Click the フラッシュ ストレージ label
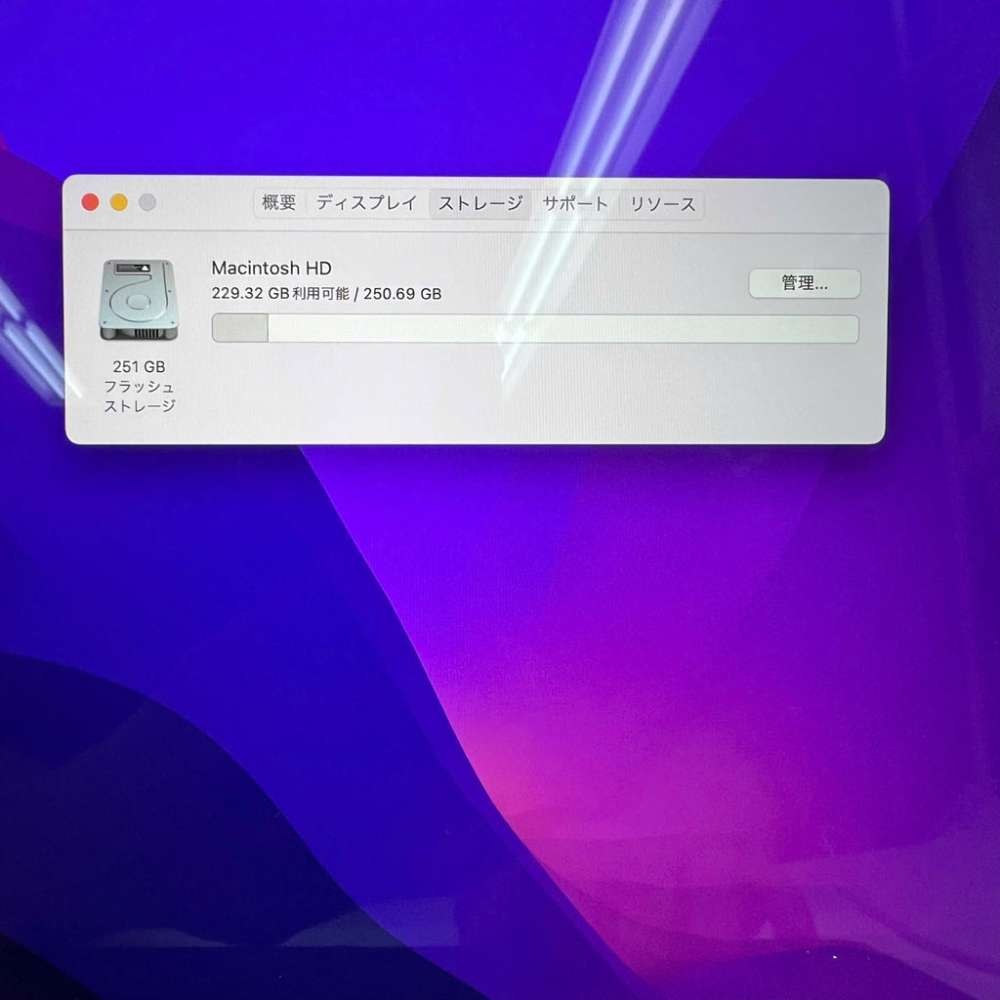 139,396
